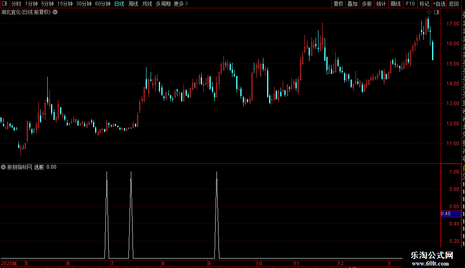
Task: Click the 14.00 price axis label
Action: point(453,83)
